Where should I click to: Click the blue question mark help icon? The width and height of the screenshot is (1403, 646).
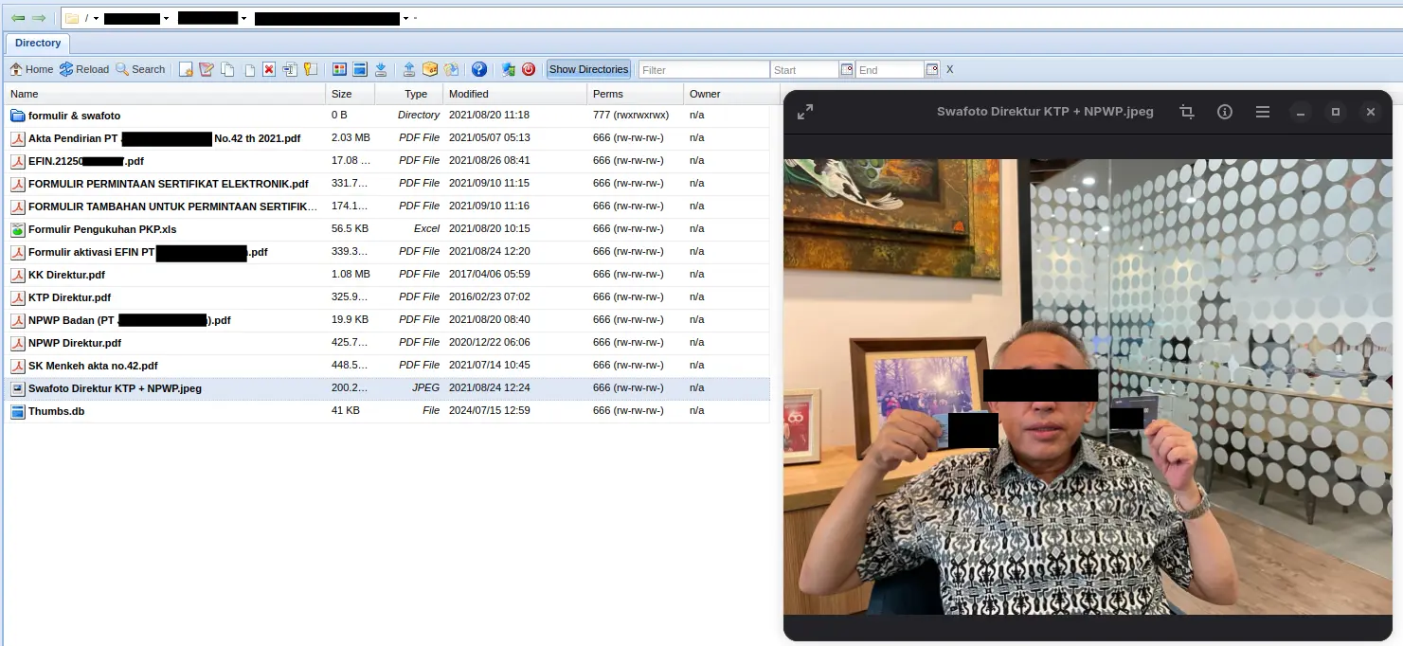pos(479,69)
